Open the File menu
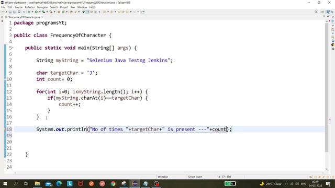This screenshot has width=335, height=188. pyautogui.click(x=3, y=7)
